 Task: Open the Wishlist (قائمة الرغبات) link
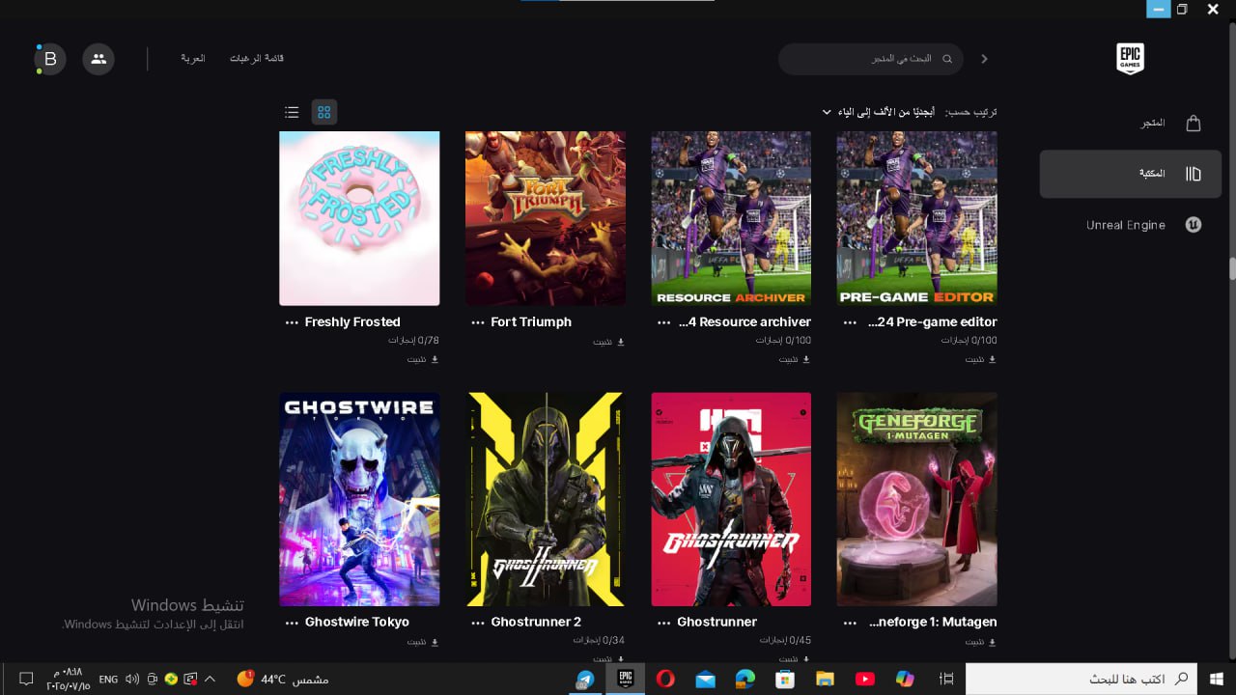click(x=257, y=59)
